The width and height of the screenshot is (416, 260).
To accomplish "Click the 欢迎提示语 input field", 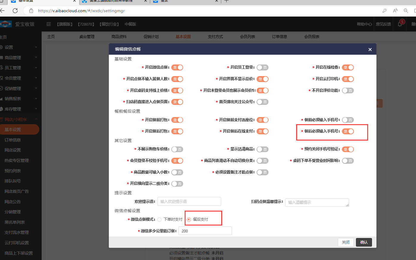I will (x=189, y=201).
